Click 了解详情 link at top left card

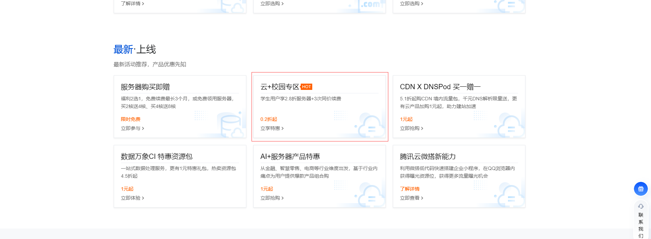pos(133,3)
